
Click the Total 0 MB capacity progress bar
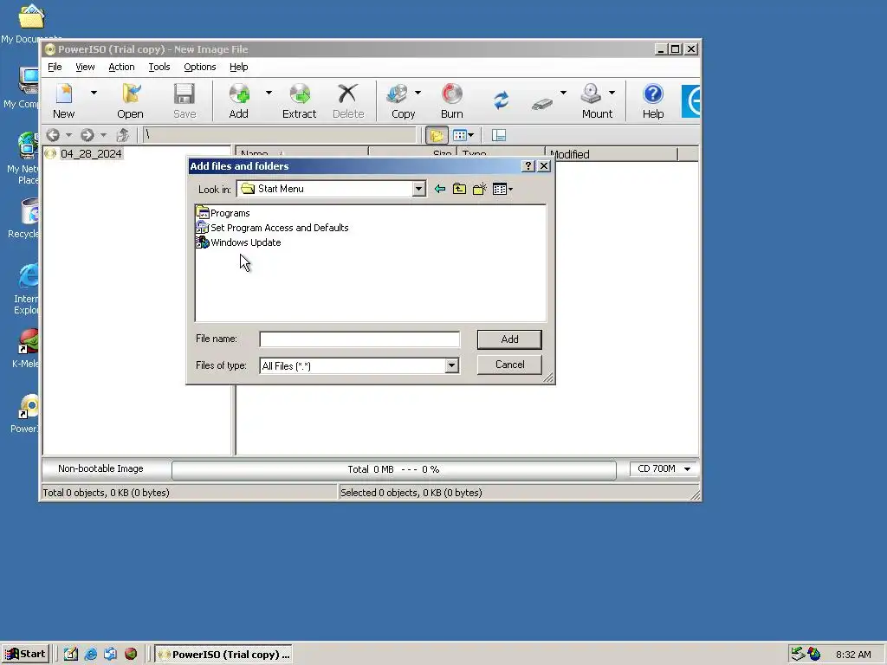point(394,470)
